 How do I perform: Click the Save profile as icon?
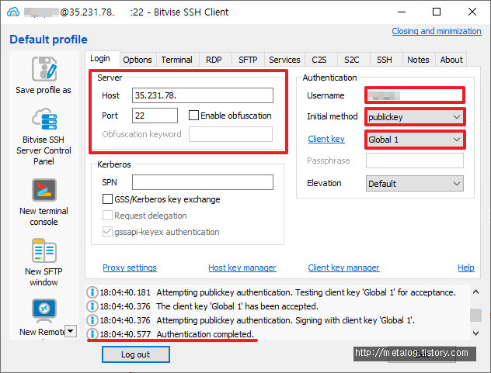pos(44,69)
